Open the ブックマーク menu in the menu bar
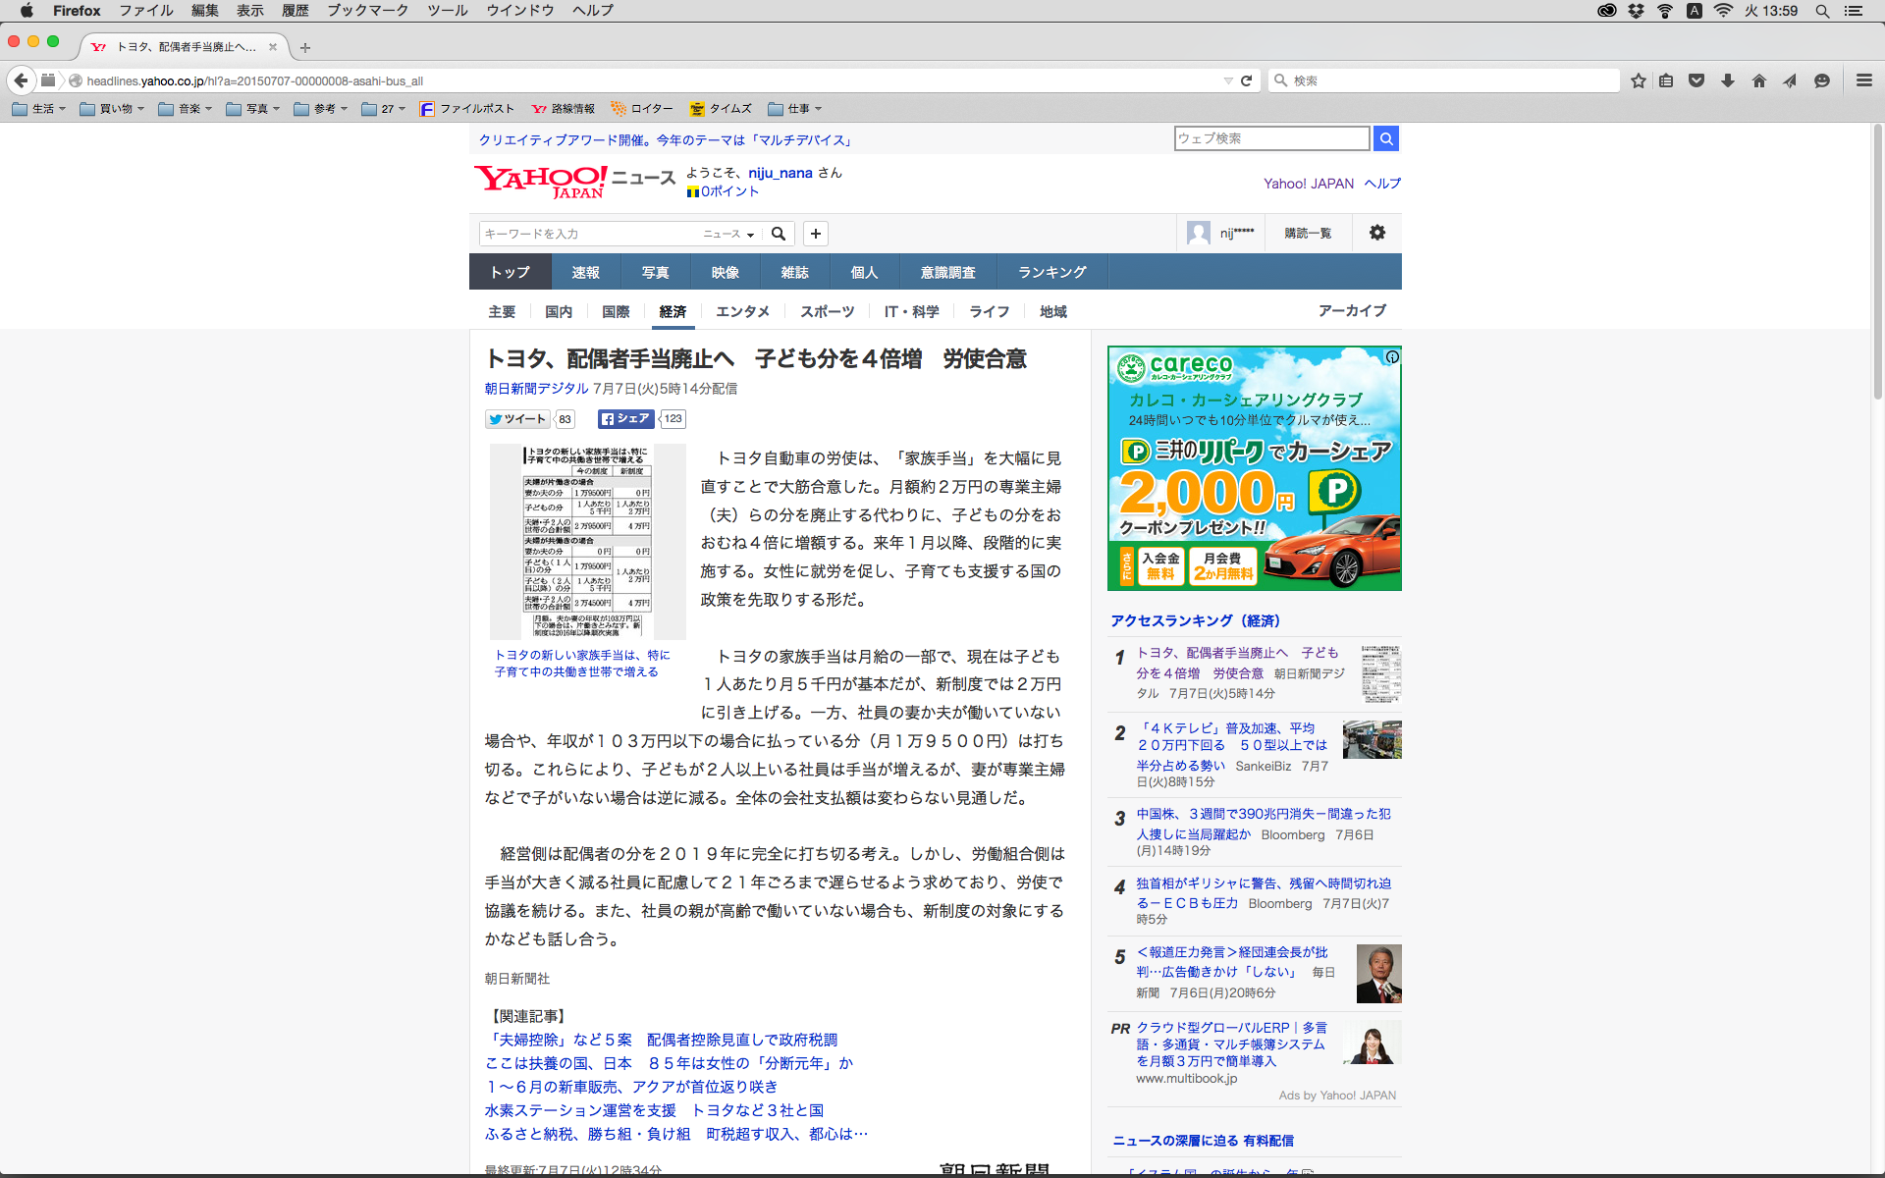This screenshot has height=1178, width=1885. pyautogui.click(x=367, y=11)
